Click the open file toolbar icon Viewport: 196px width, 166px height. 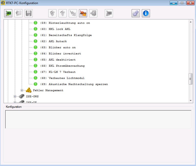tap(18, 13)
